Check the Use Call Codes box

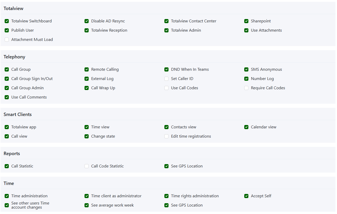[166, 88]
